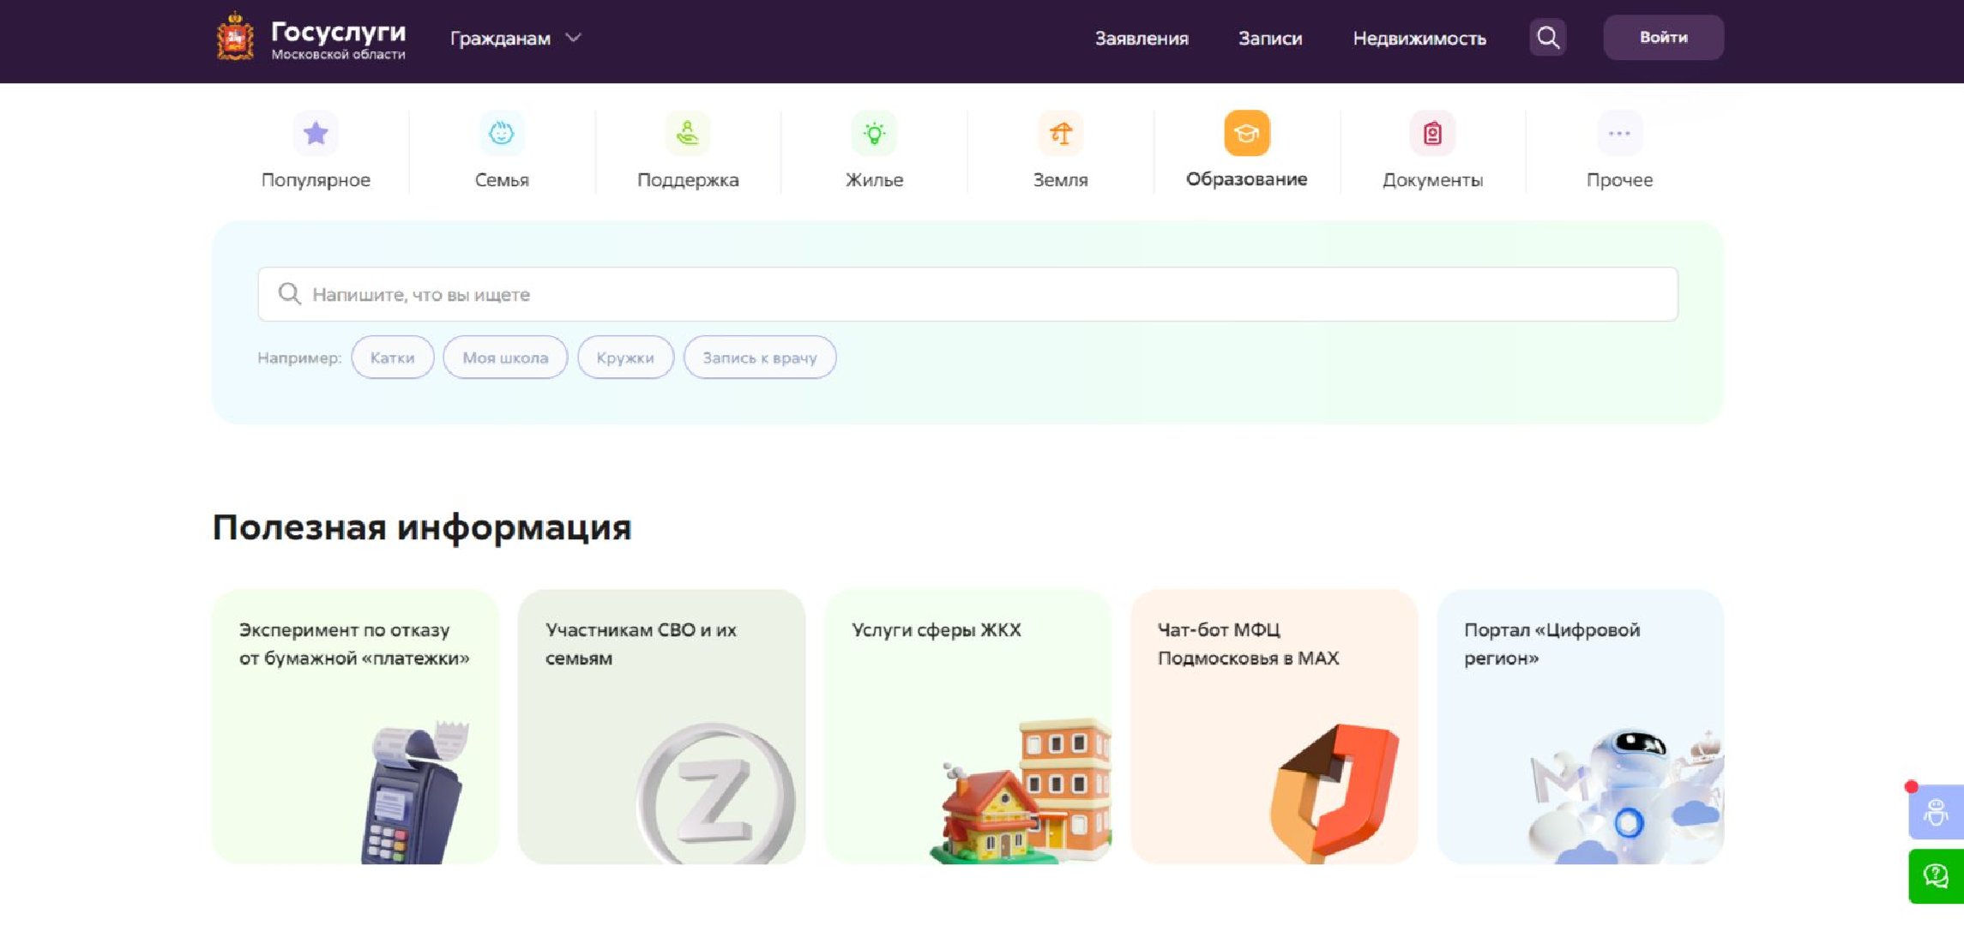
Task: Go to Недвижимость in the header
Action: (1419, 39)
